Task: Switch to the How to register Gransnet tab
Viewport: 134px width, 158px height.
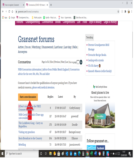Action: point(12,5)
